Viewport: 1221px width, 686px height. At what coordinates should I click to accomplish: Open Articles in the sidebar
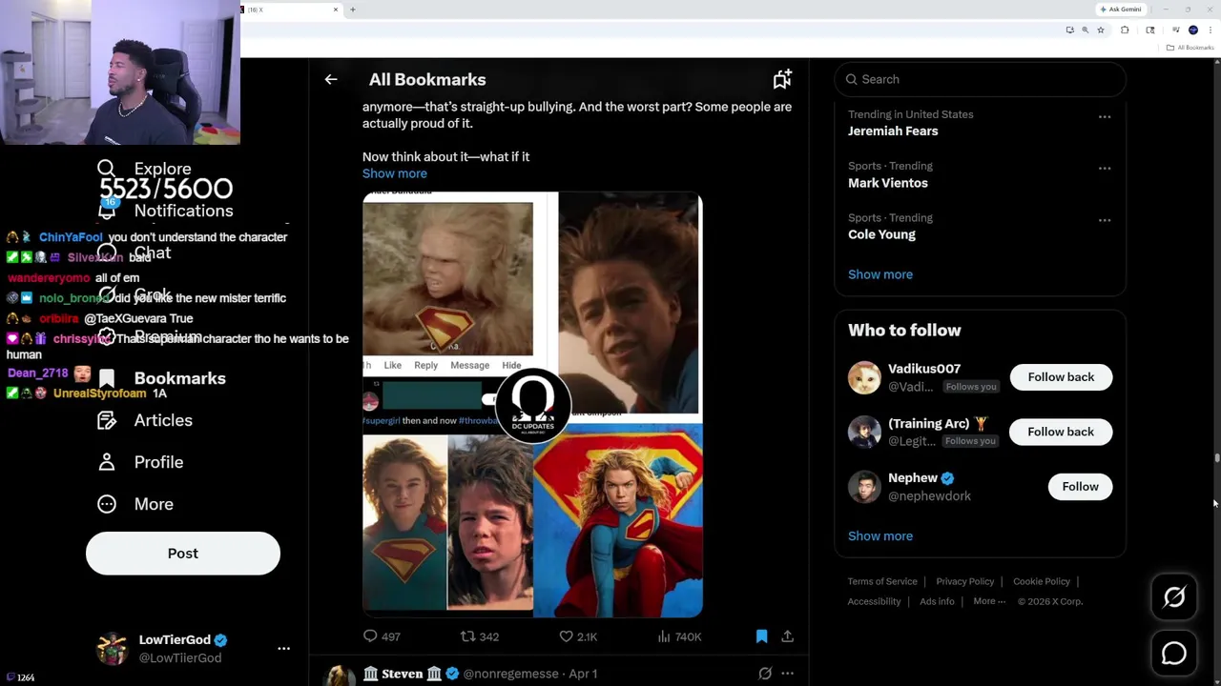162,420
